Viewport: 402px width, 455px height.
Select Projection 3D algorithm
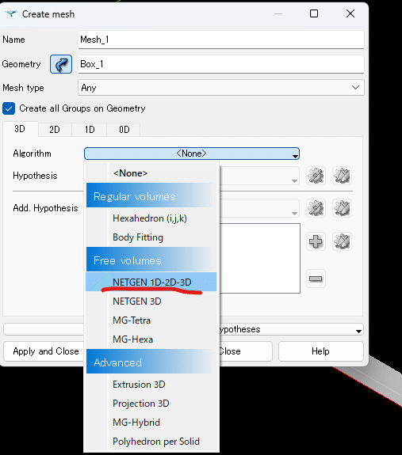[x=151, y=404]
